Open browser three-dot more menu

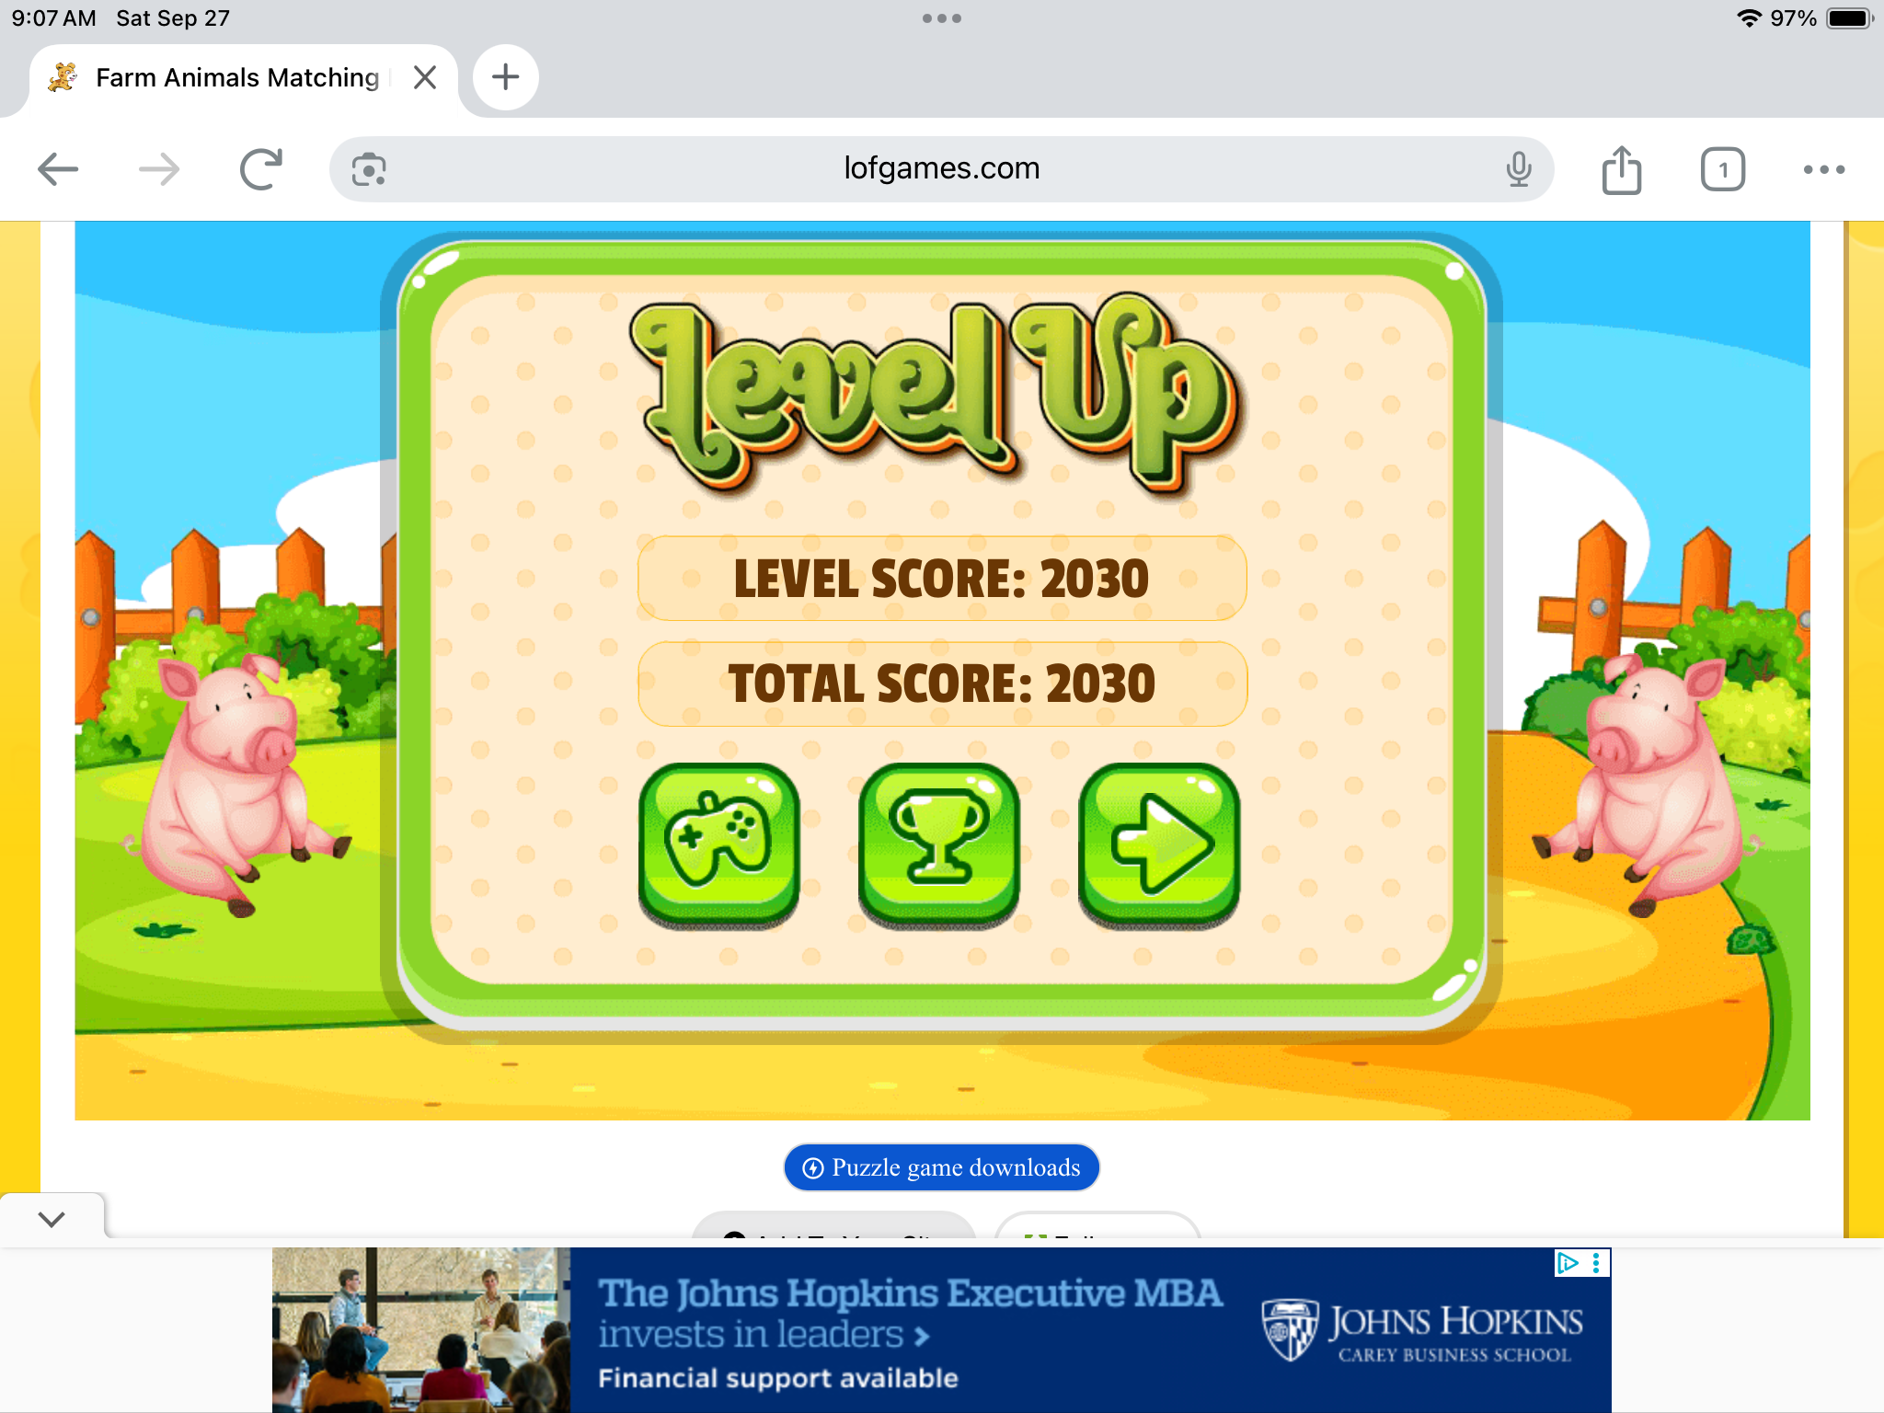(1823, 169)
